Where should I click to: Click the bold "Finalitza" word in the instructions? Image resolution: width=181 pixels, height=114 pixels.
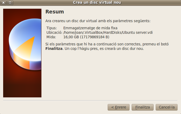[54, 49]
